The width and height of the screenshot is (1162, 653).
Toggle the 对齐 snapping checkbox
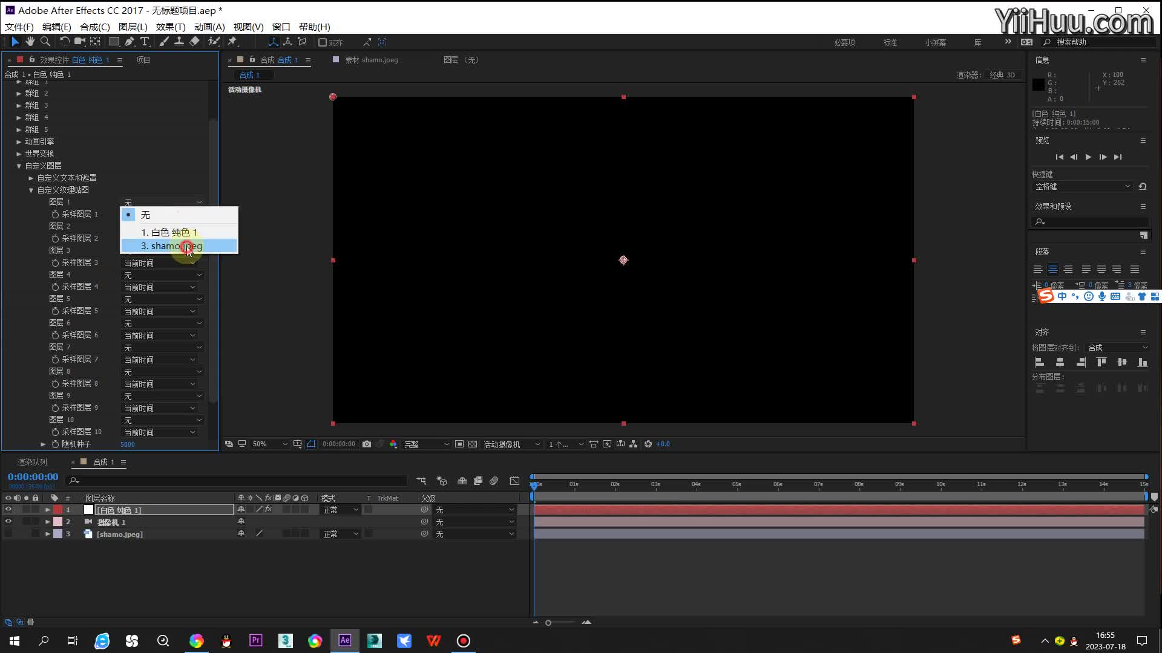point(323,42)
